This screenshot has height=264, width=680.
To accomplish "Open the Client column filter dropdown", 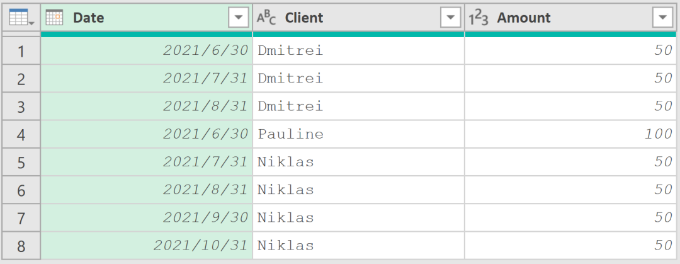I will tap(450, 18).
